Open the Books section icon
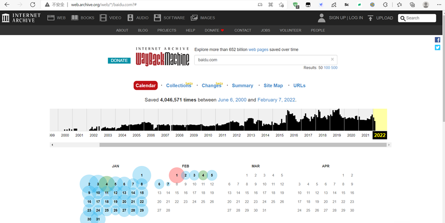This screenshot has height=223, width=445. pyautogui.click(x=75, y=18)
